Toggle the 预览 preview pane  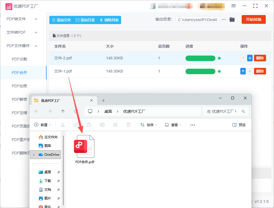239,125
